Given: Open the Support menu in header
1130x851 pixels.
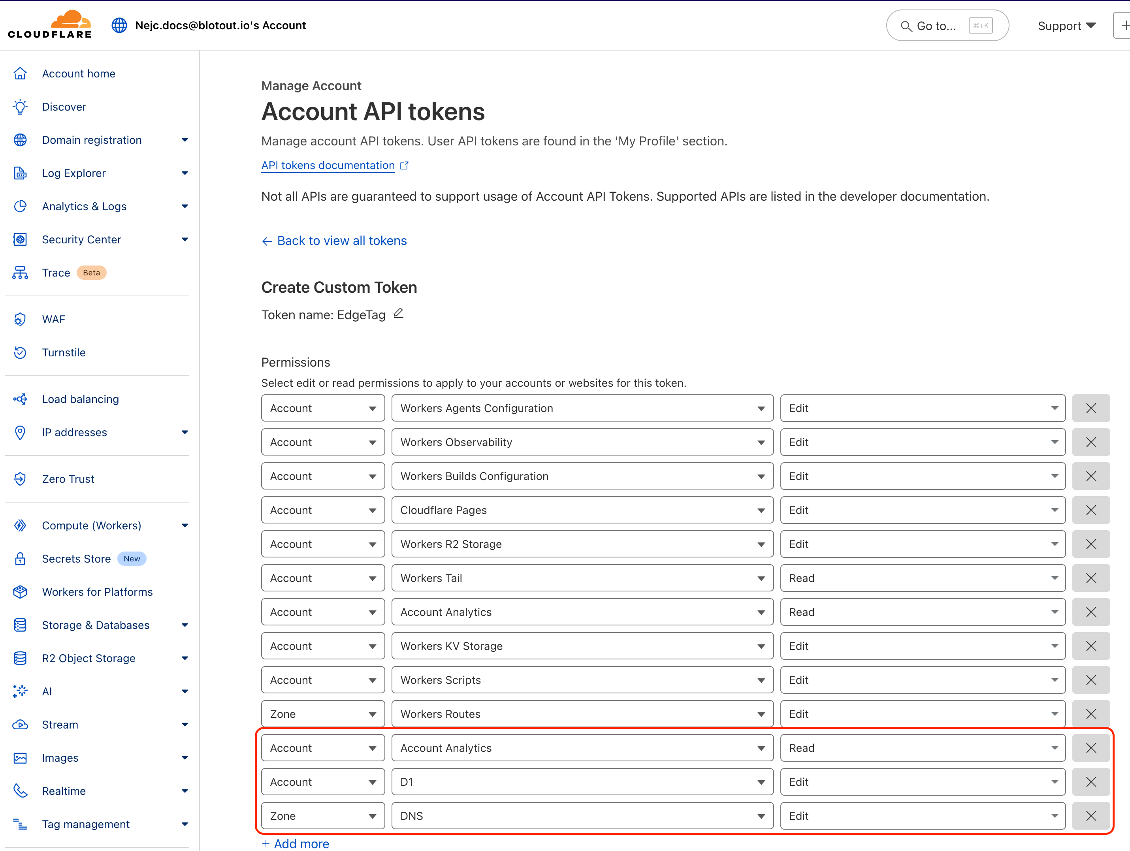Looking at the screenshot, I should (1066, 26).
